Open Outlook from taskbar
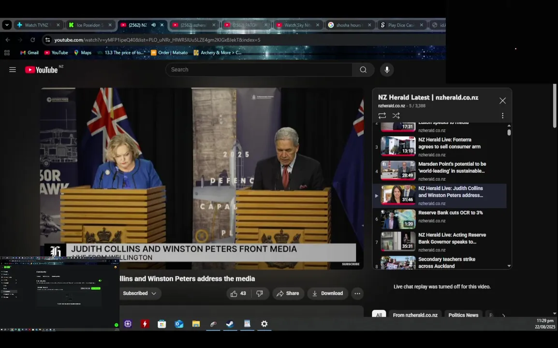 pos(178,324)
